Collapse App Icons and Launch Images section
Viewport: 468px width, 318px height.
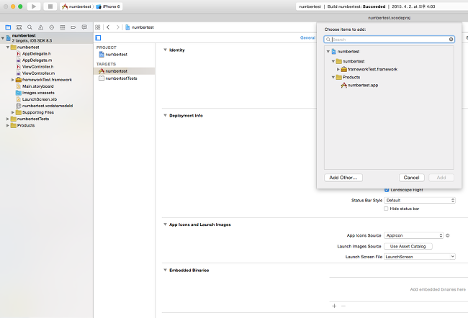(x=165, y=224)
